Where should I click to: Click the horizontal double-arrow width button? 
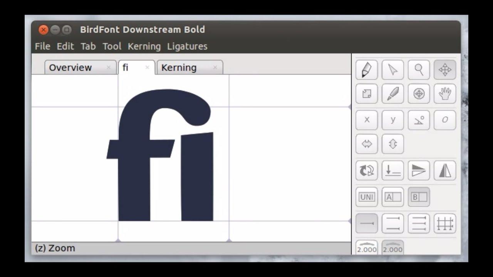coord(367,144)
